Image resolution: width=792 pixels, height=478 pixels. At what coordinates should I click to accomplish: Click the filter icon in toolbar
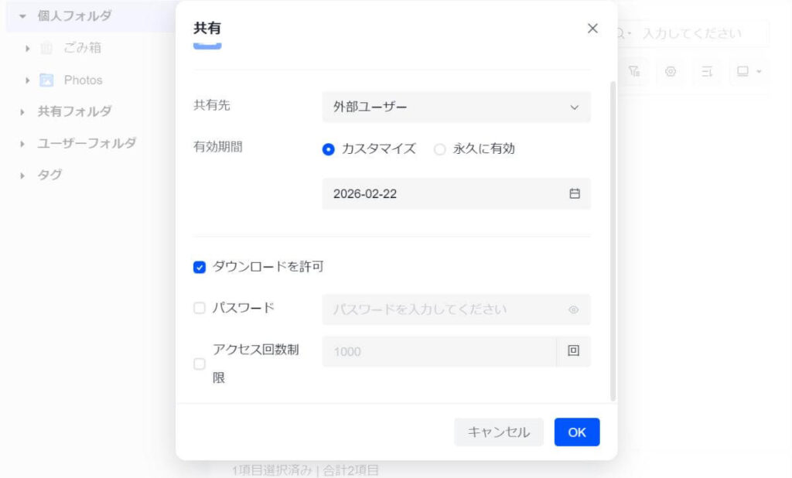tap(634, 71)
